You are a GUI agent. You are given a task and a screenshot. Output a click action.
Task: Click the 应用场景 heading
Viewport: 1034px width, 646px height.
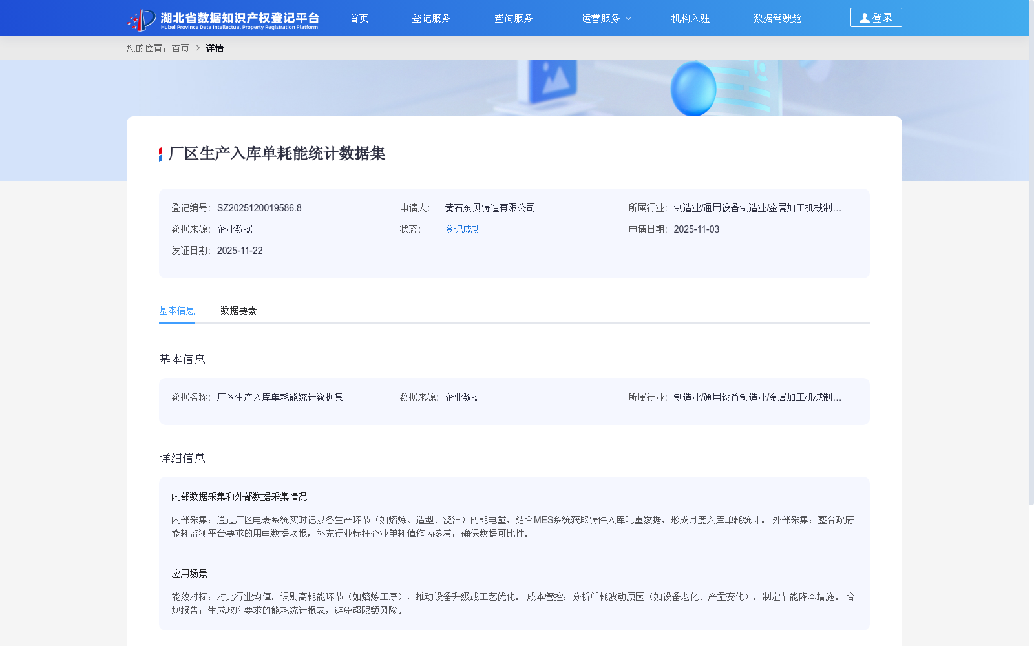(189, 574)
